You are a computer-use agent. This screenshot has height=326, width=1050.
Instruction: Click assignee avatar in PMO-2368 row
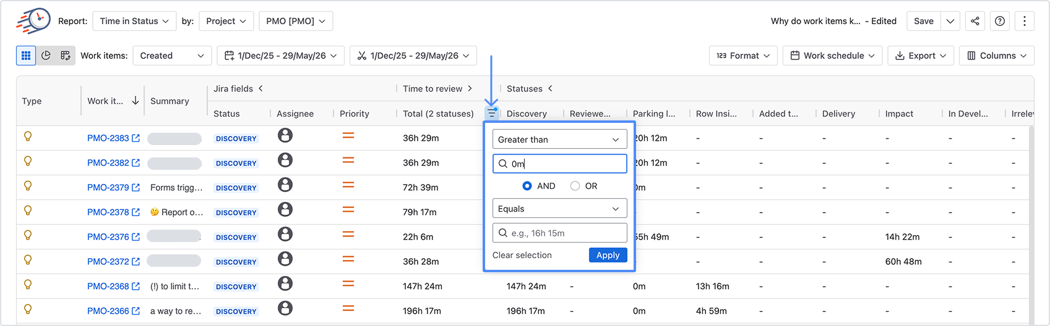(x=285, y=283)
